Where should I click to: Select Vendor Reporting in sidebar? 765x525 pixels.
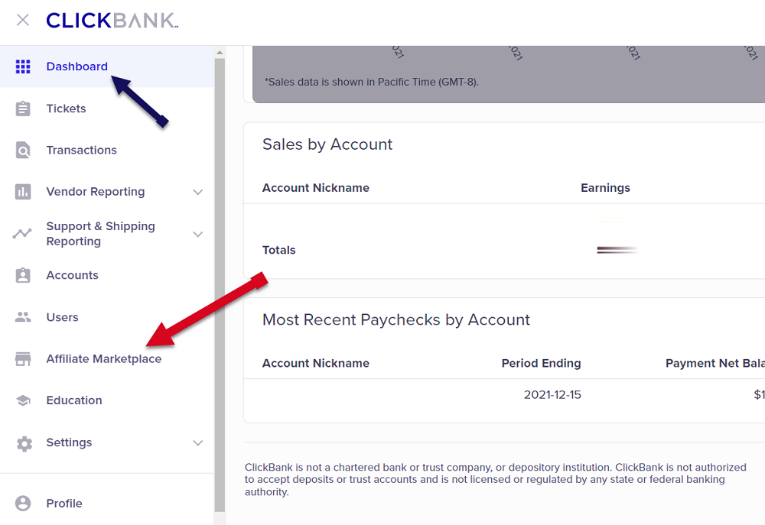pos(107,192)
